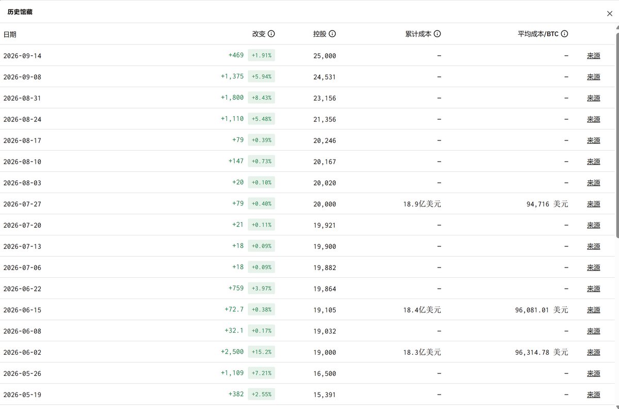
Task: Click the 改变 column header label
Action: tap(259, 34)
